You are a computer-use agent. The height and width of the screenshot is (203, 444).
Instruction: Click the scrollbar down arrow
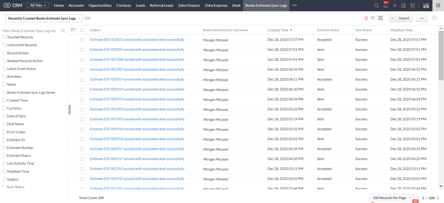(441, 186)
